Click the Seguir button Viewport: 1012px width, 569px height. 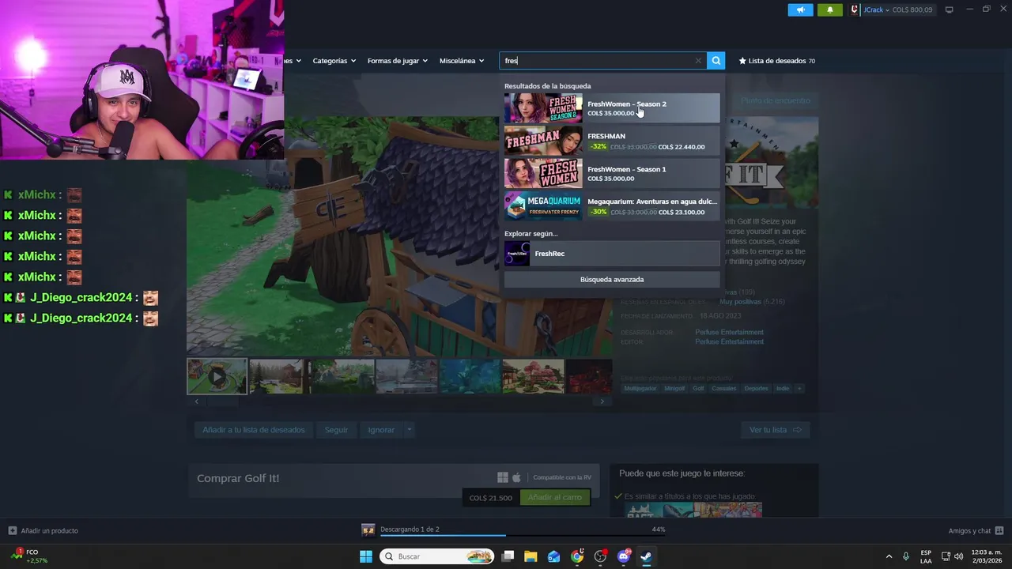[336, 430]
